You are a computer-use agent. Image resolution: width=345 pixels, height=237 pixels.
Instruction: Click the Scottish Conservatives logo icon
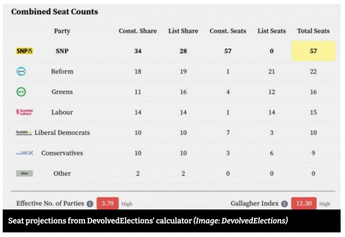coord(24,153)
